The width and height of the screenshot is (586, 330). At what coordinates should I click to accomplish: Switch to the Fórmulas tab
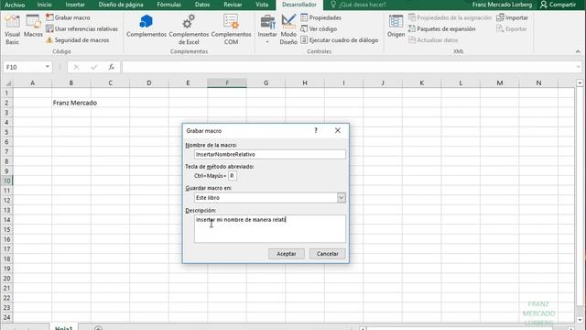click(x=168, y=5)
